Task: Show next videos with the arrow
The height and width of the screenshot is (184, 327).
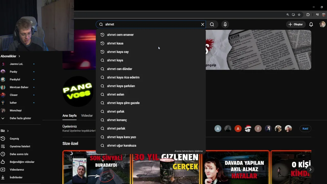Action: pos(310,169)
